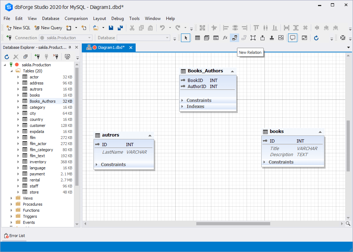This screenshot has width=353, height=252.
Task: Click the stamp tool in diagram toolbar
Action: [x=272, y=38]
